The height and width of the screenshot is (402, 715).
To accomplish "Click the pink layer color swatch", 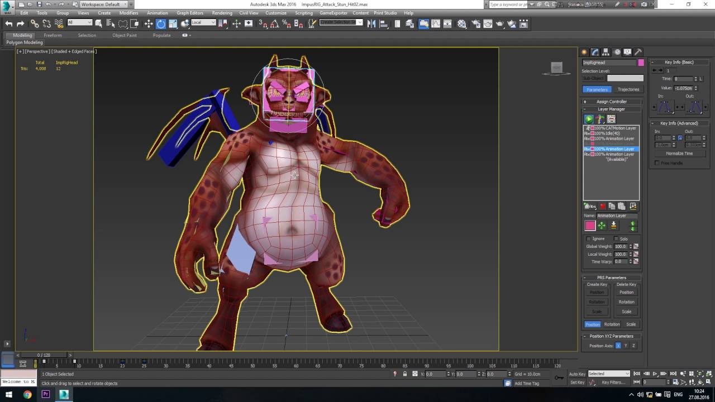I will [590, 226].
